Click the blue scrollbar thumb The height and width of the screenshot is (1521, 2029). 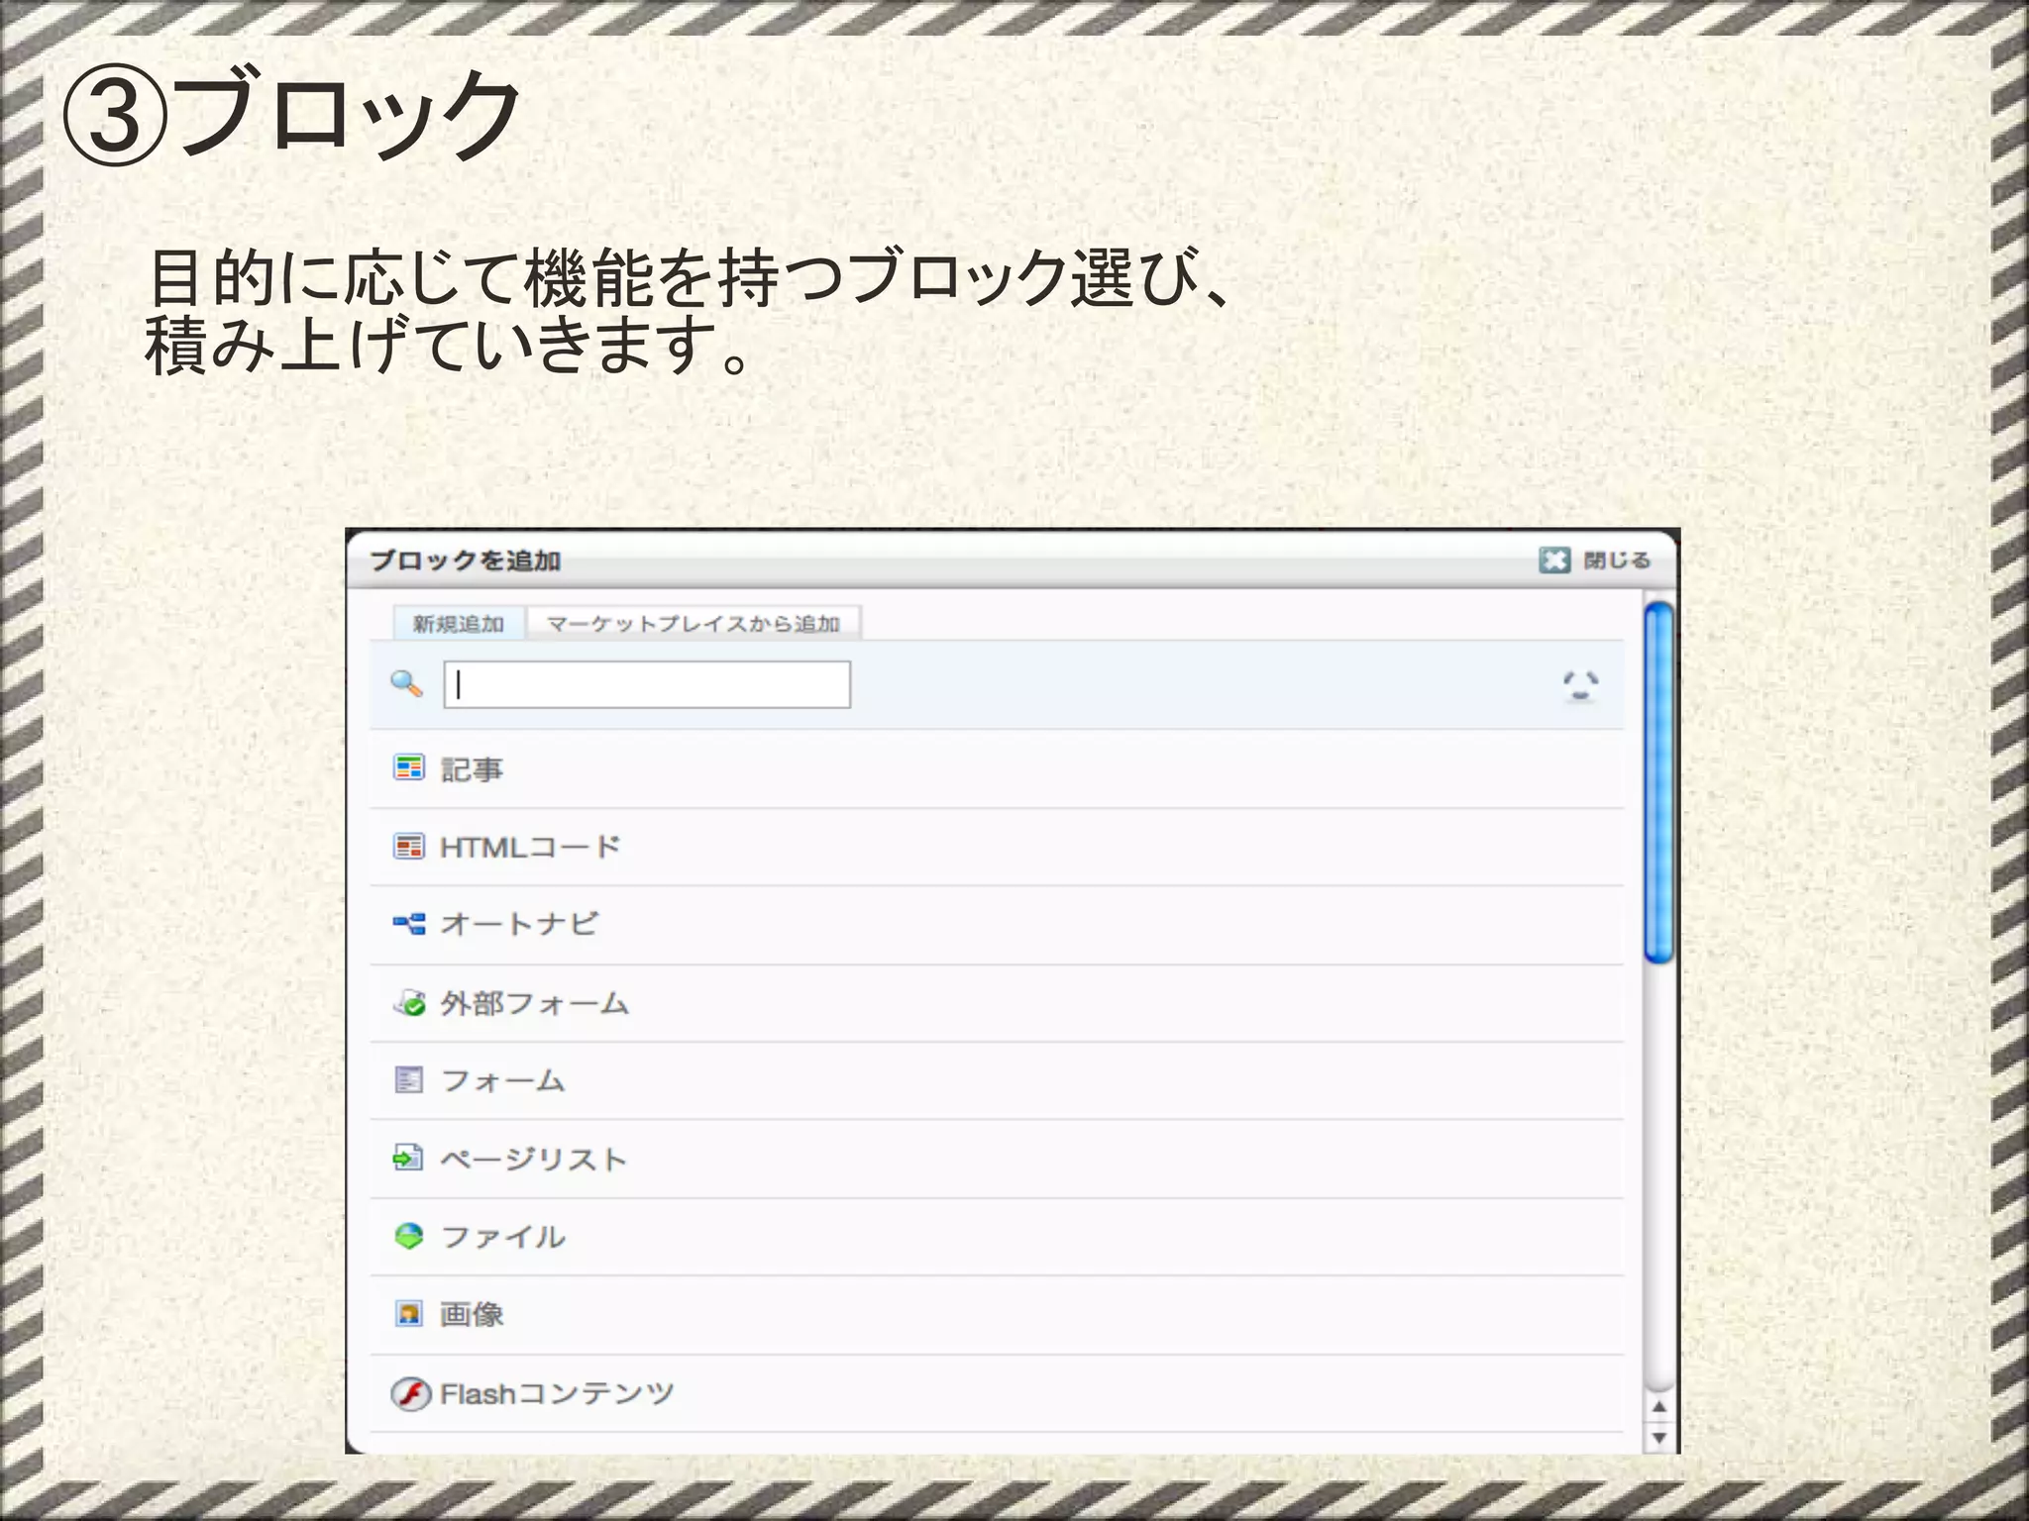tap(1658, 782)
